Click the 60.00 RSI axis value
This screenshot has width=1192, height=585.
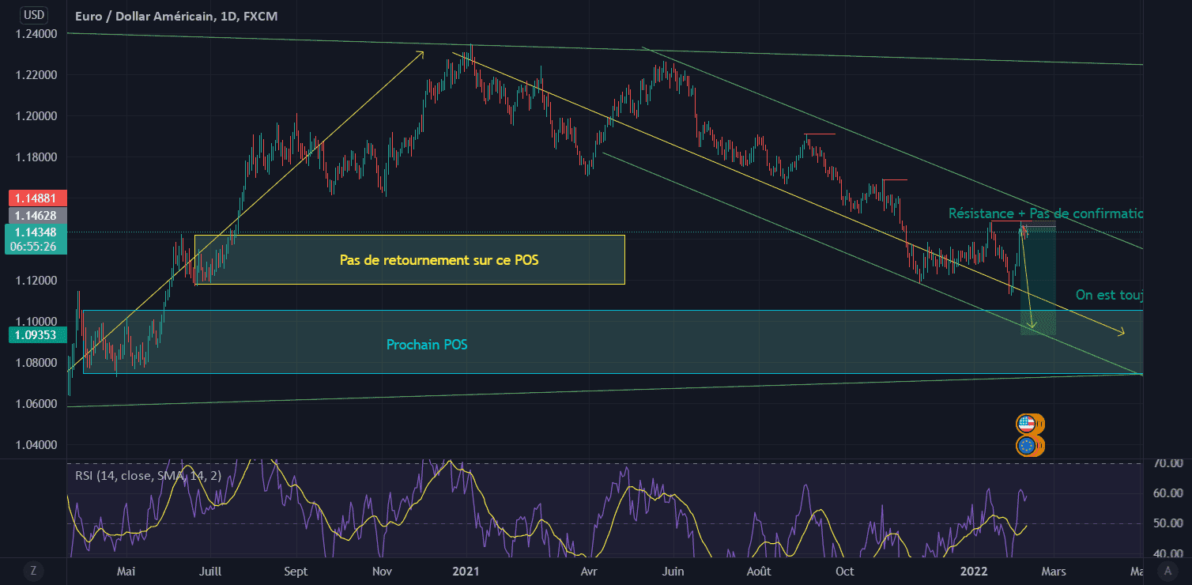[1167, 493]
